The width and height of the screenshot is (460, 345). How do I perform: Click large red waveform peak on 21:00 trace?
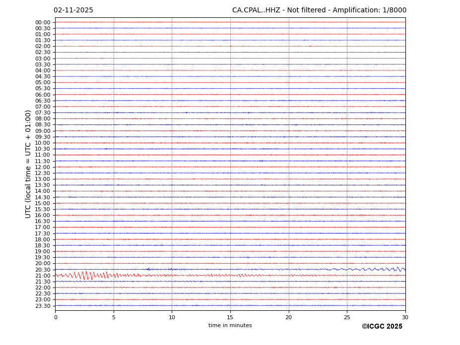click(x=85, y=275)
